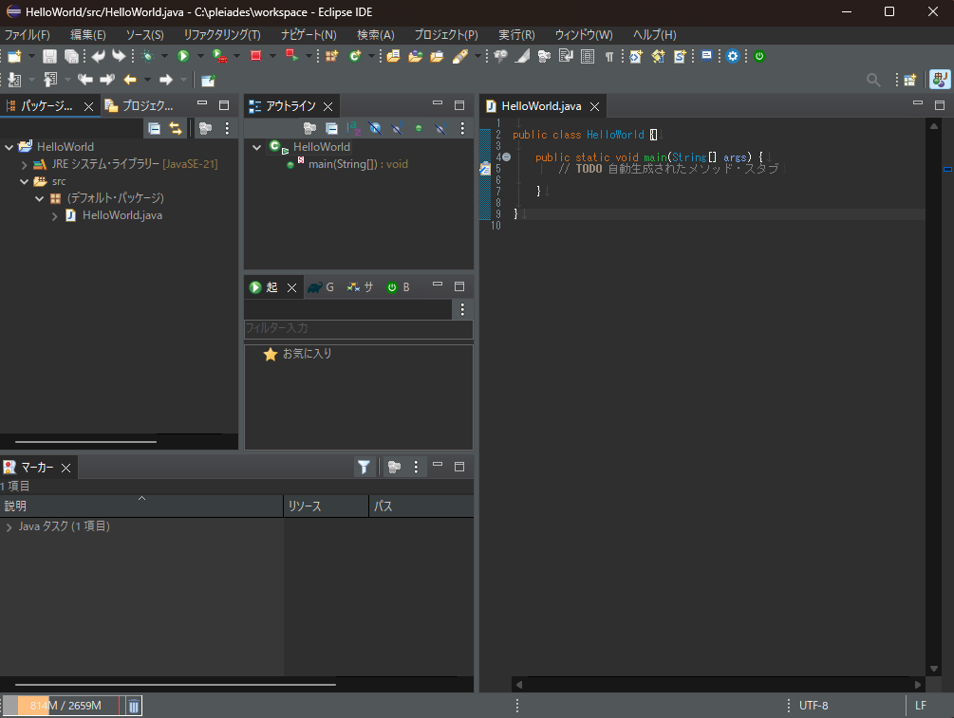Open the toolbar search magnifier
Screen dimensions: 954x718
click(x=873, y=81)
